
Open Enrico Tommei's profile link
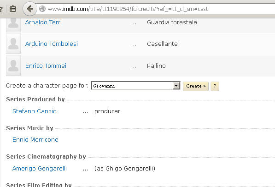(46, 66)
